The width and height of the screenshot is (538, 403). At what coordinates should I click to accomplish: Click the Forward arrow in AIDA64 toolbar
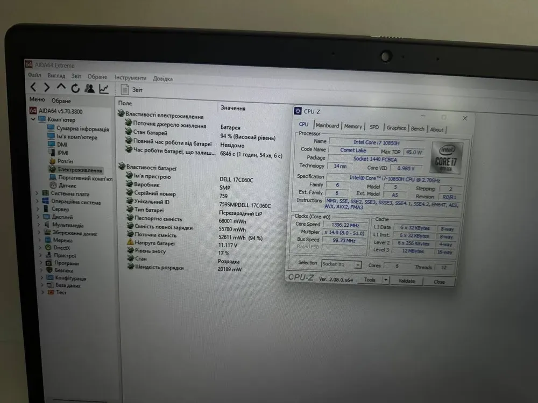coord(47,88)
